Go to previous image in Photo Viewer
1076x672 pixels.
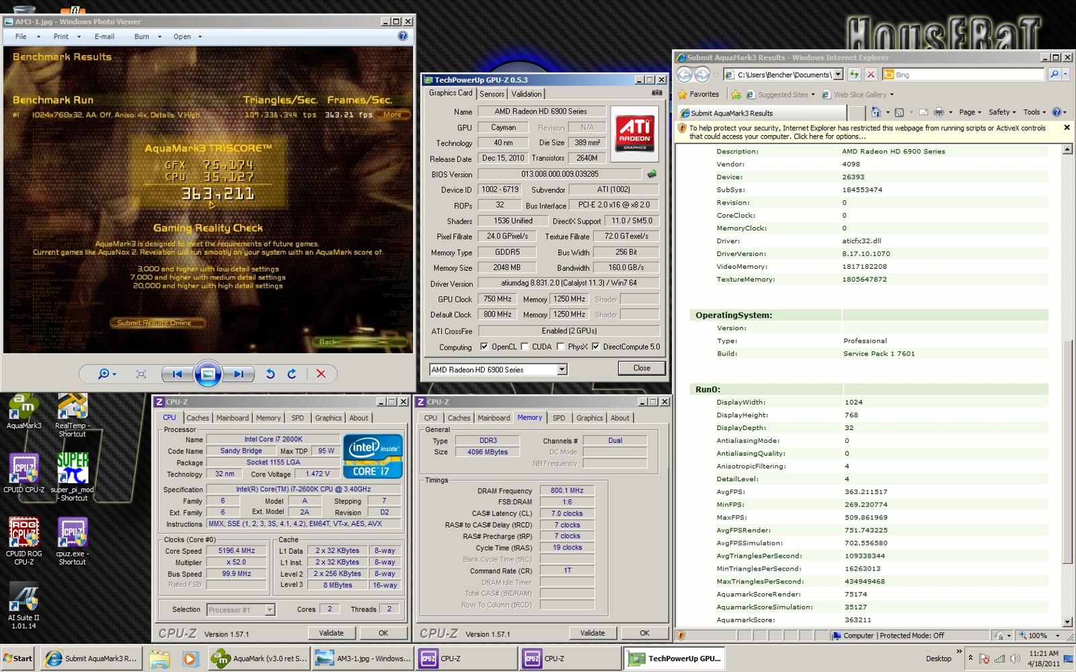(177, 374)
